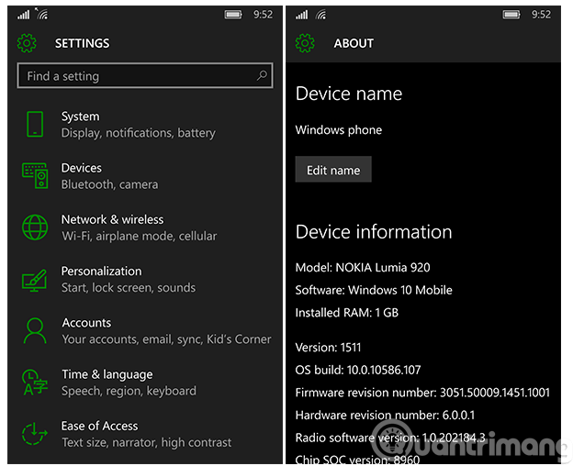Select 'Bluetooth, camera' subtitle

[109, 184]
